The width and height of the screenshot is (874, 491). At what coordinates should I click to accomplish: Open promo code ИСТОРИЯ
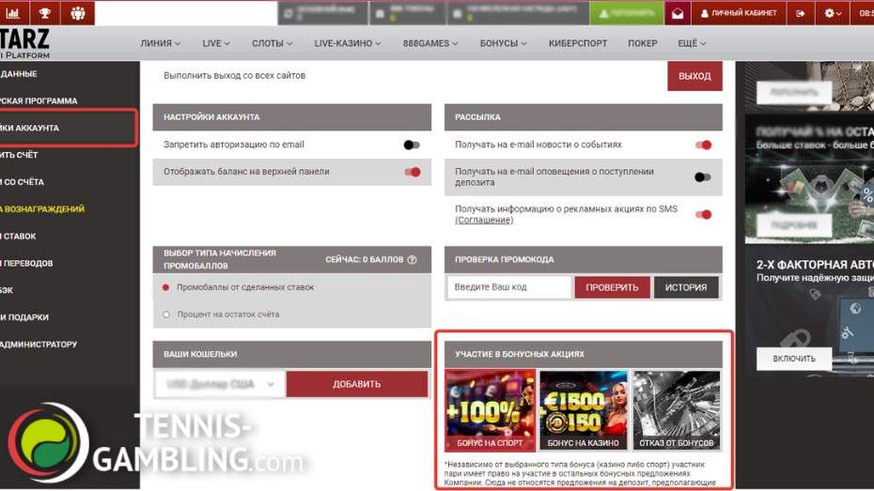tap(686, 287)
